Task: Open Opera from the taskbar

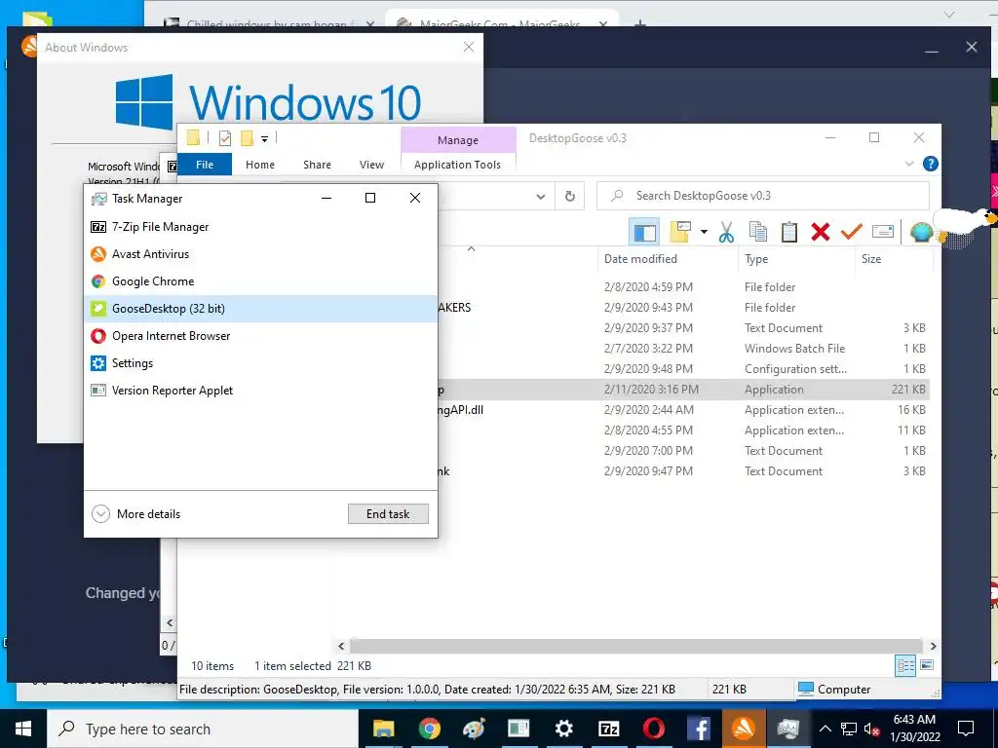Action: pyautogui.click(x=654, y=729)
